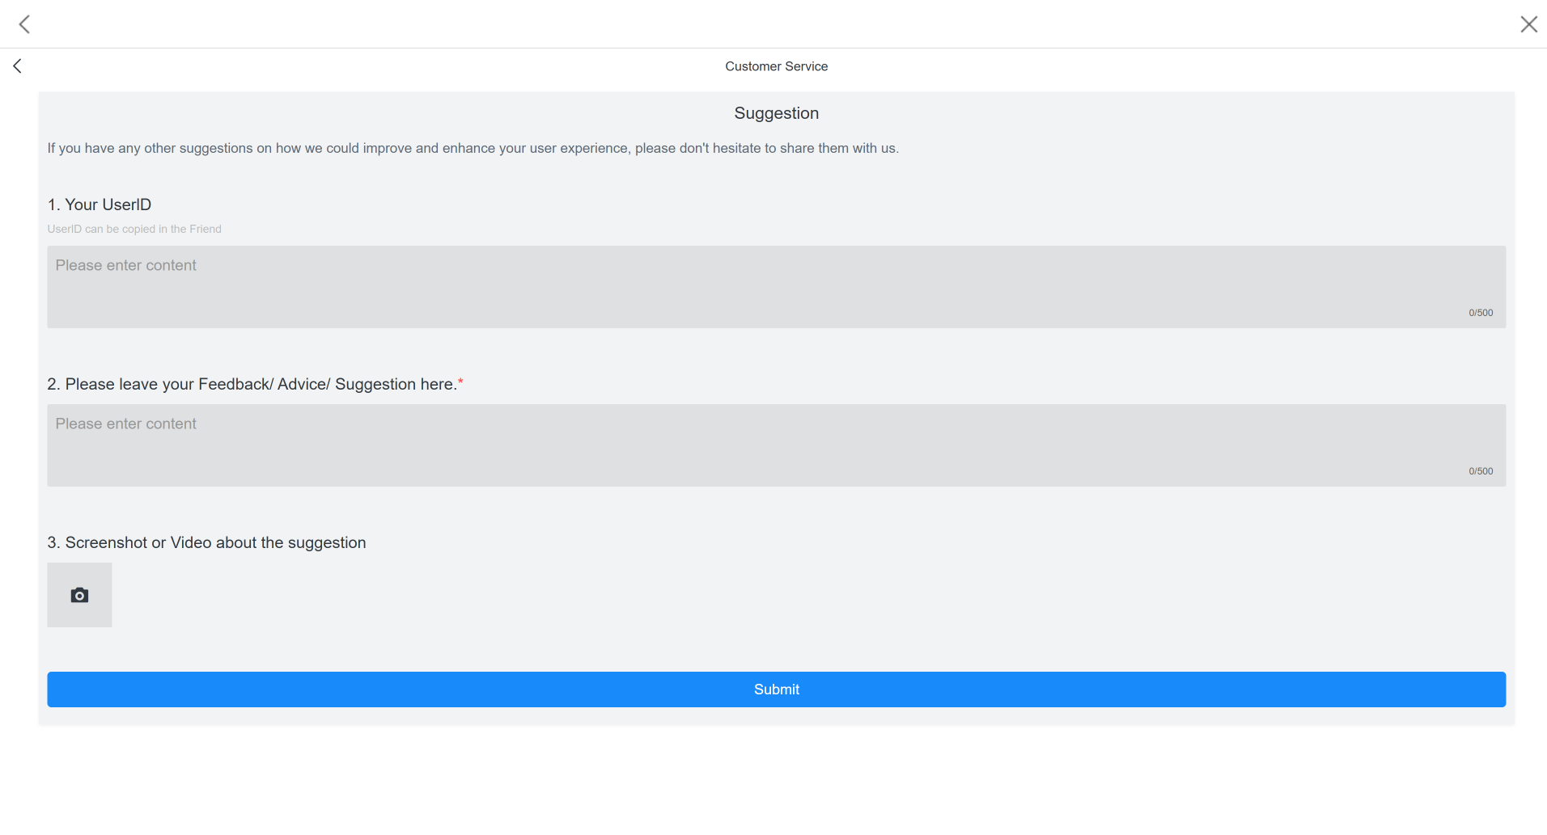1547x835 pixels.
Task: Go back using the Customer Service header arrow
Action: 17,66
